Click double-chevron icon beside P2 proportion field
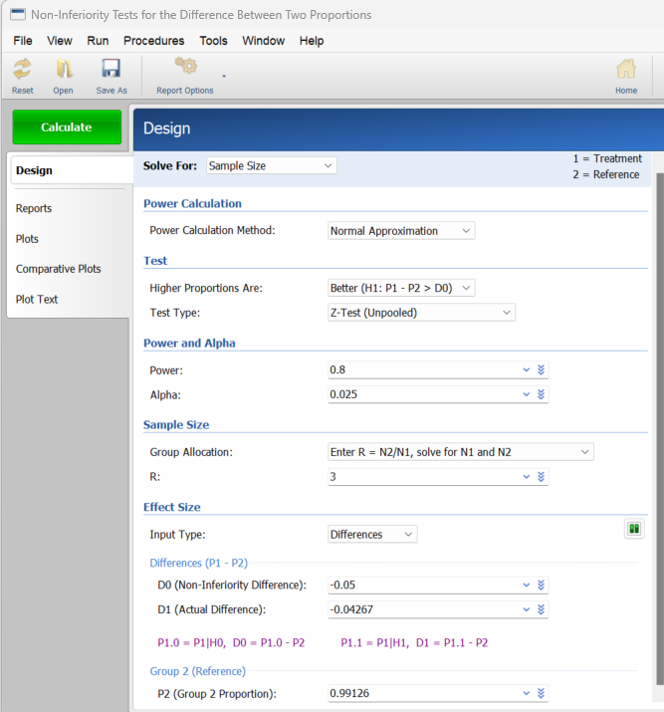 pos(541,693)
